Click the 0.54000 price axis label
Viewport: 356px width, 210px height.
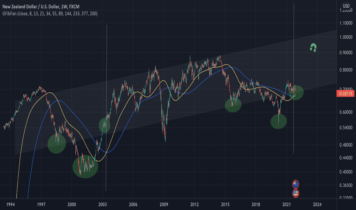click(346, 128)
